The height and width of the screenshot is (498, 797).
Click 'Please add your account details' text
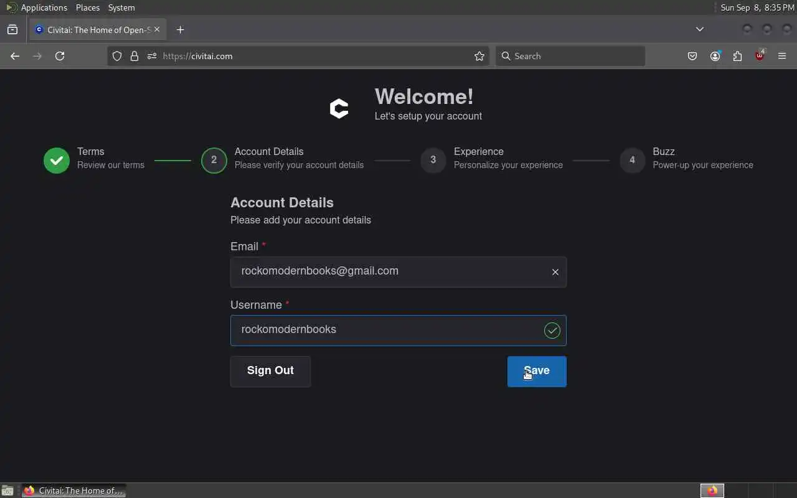(x=301, y=220)
